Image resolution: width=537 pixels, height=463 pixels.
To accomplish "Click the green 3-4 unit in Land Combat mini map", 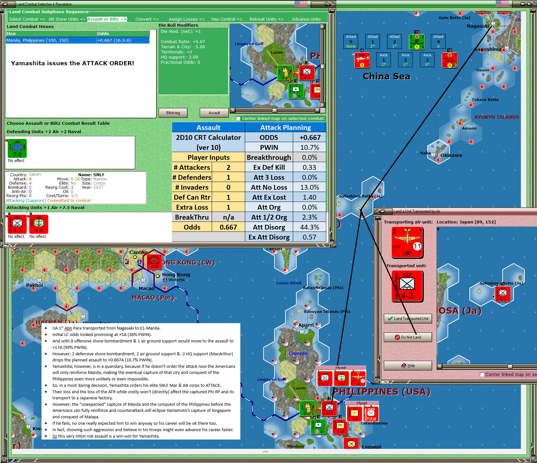I will 296,91.
